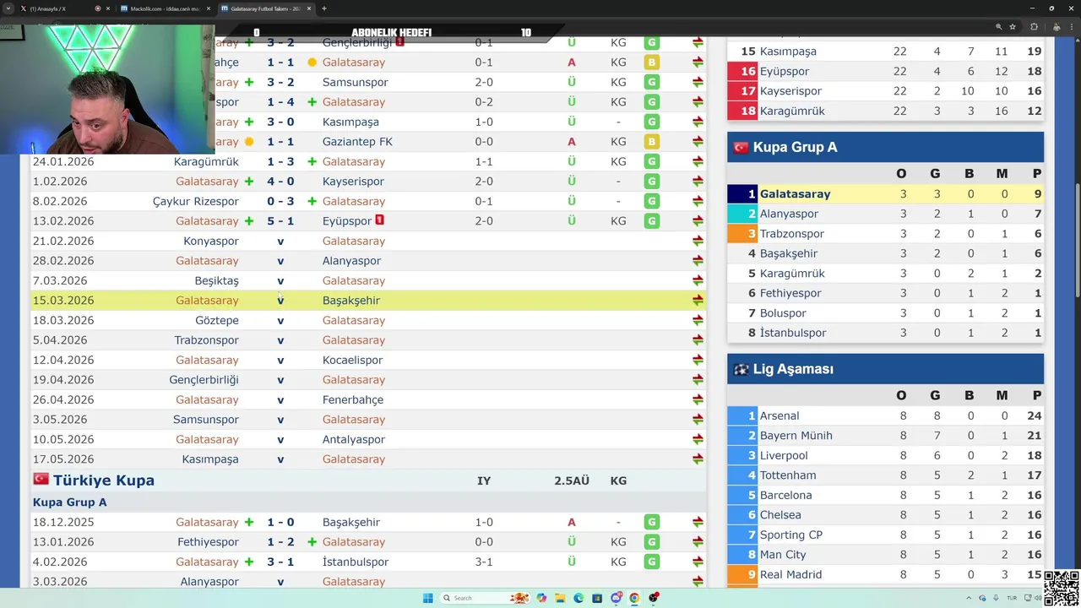This screenshot has width=1081, height=608.
Task: Click the browser bookmark star icon
Action: [1013, 26]
